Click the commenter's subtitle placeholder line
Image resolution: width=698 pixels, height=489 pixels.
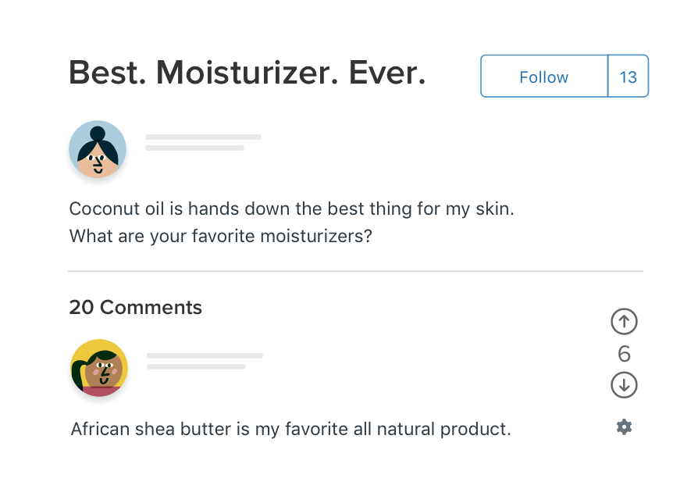coord(196,366)
